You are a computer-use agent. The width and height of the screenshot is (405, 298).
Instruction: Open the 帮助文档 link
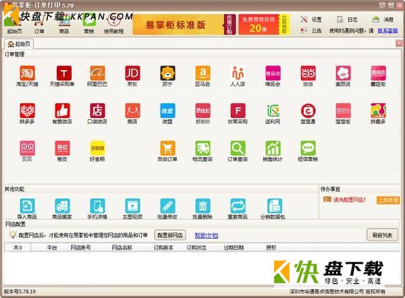(206, 235)
